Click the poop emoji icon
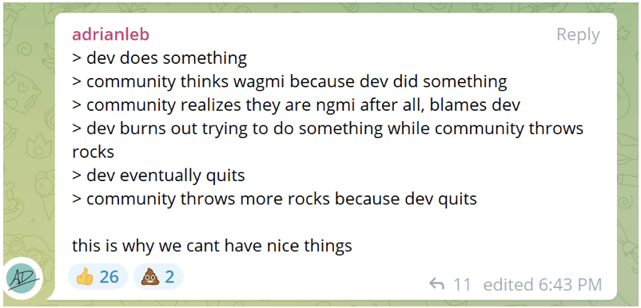 pos(150,278)
